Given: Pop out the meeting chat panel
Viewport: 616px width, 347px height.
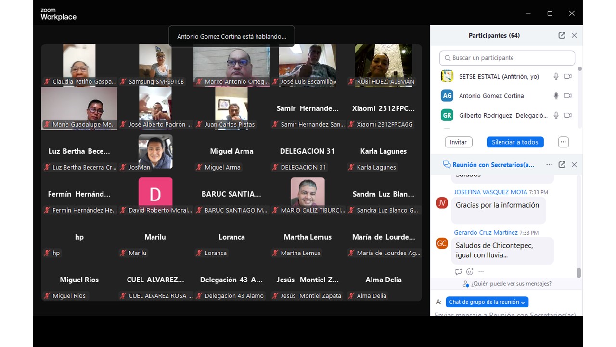Looking at the screenshot, I should pos(562,165).
